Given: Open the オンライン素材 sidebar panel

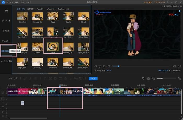Looking at the screenshot, I should 6,61.
